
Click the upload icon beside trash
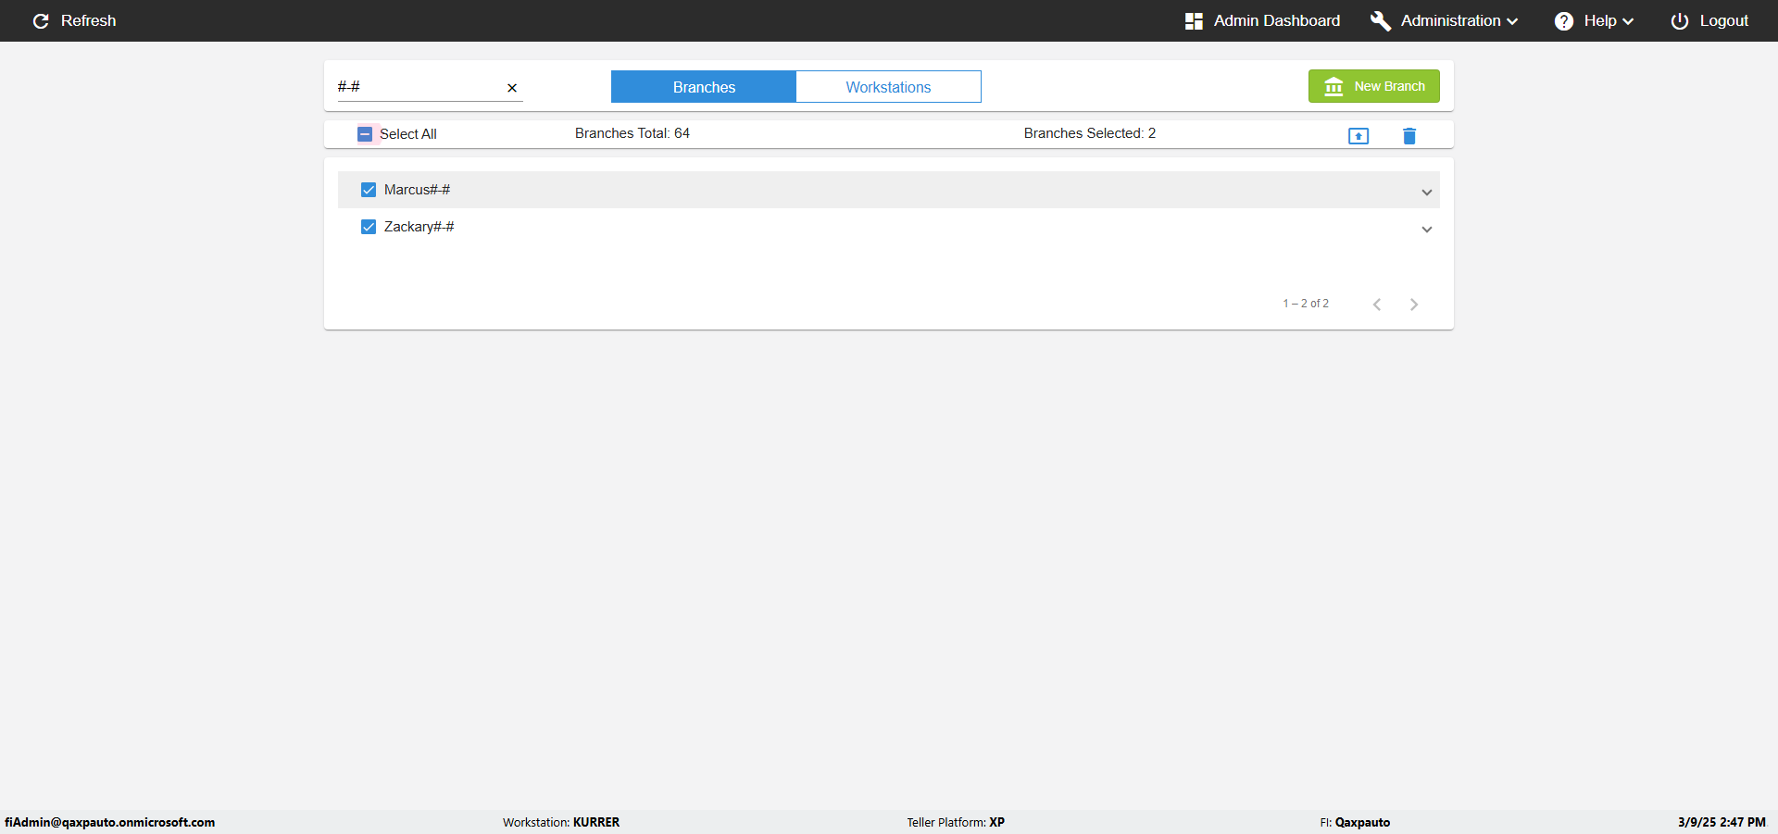tap(1359, 136)
